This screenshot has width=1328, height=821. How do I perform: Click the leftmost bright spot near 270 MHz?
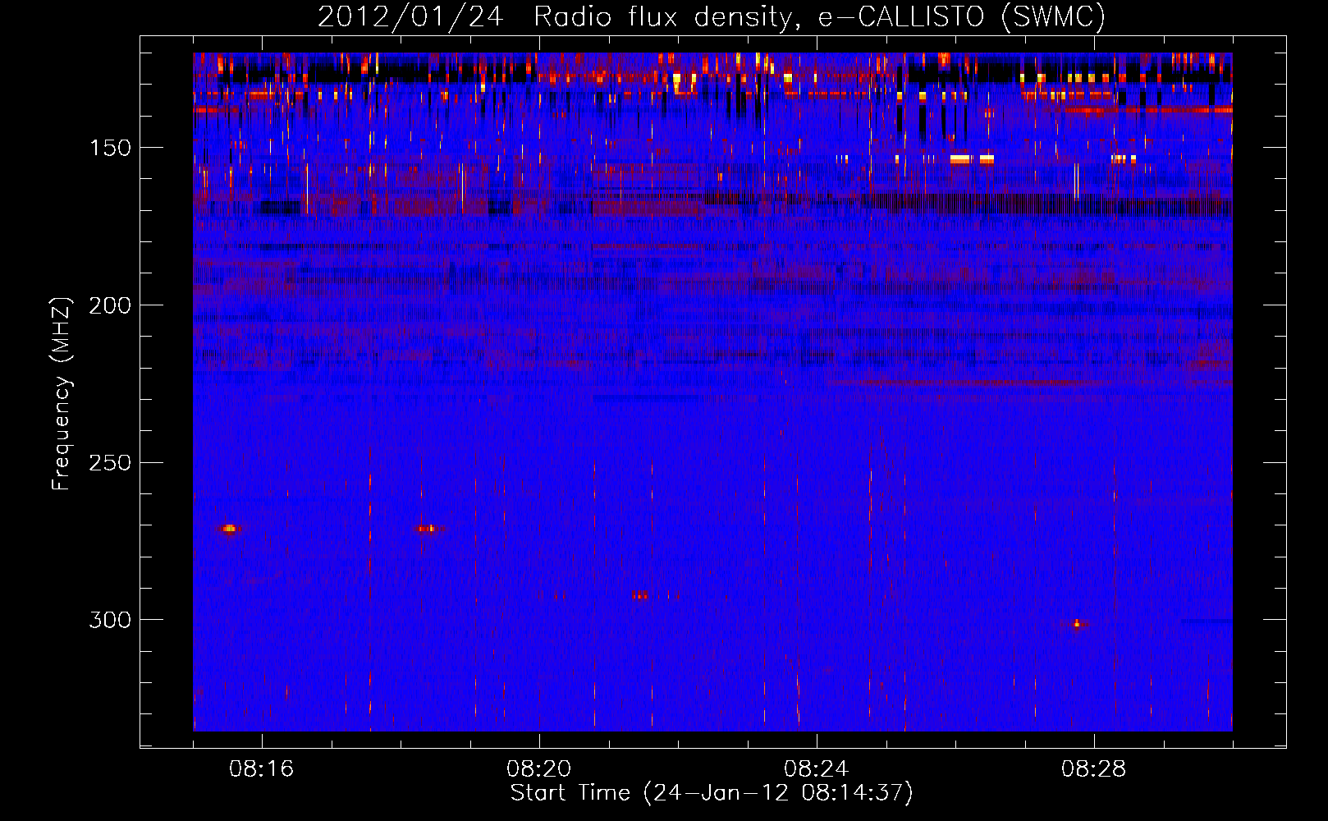click(230, 529)
